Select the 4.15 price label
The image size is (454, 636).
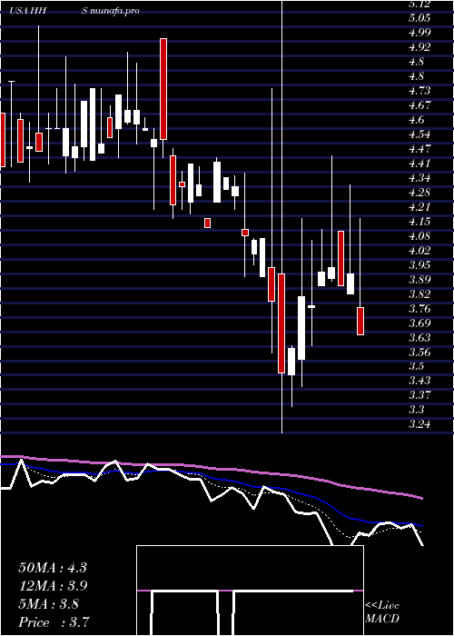click(x=419, y=222)
